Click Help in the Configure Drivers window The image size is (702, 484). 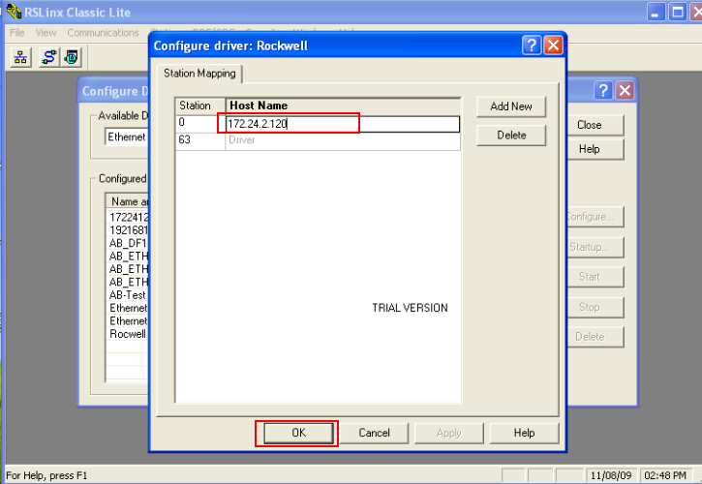[x=595, y=149]
